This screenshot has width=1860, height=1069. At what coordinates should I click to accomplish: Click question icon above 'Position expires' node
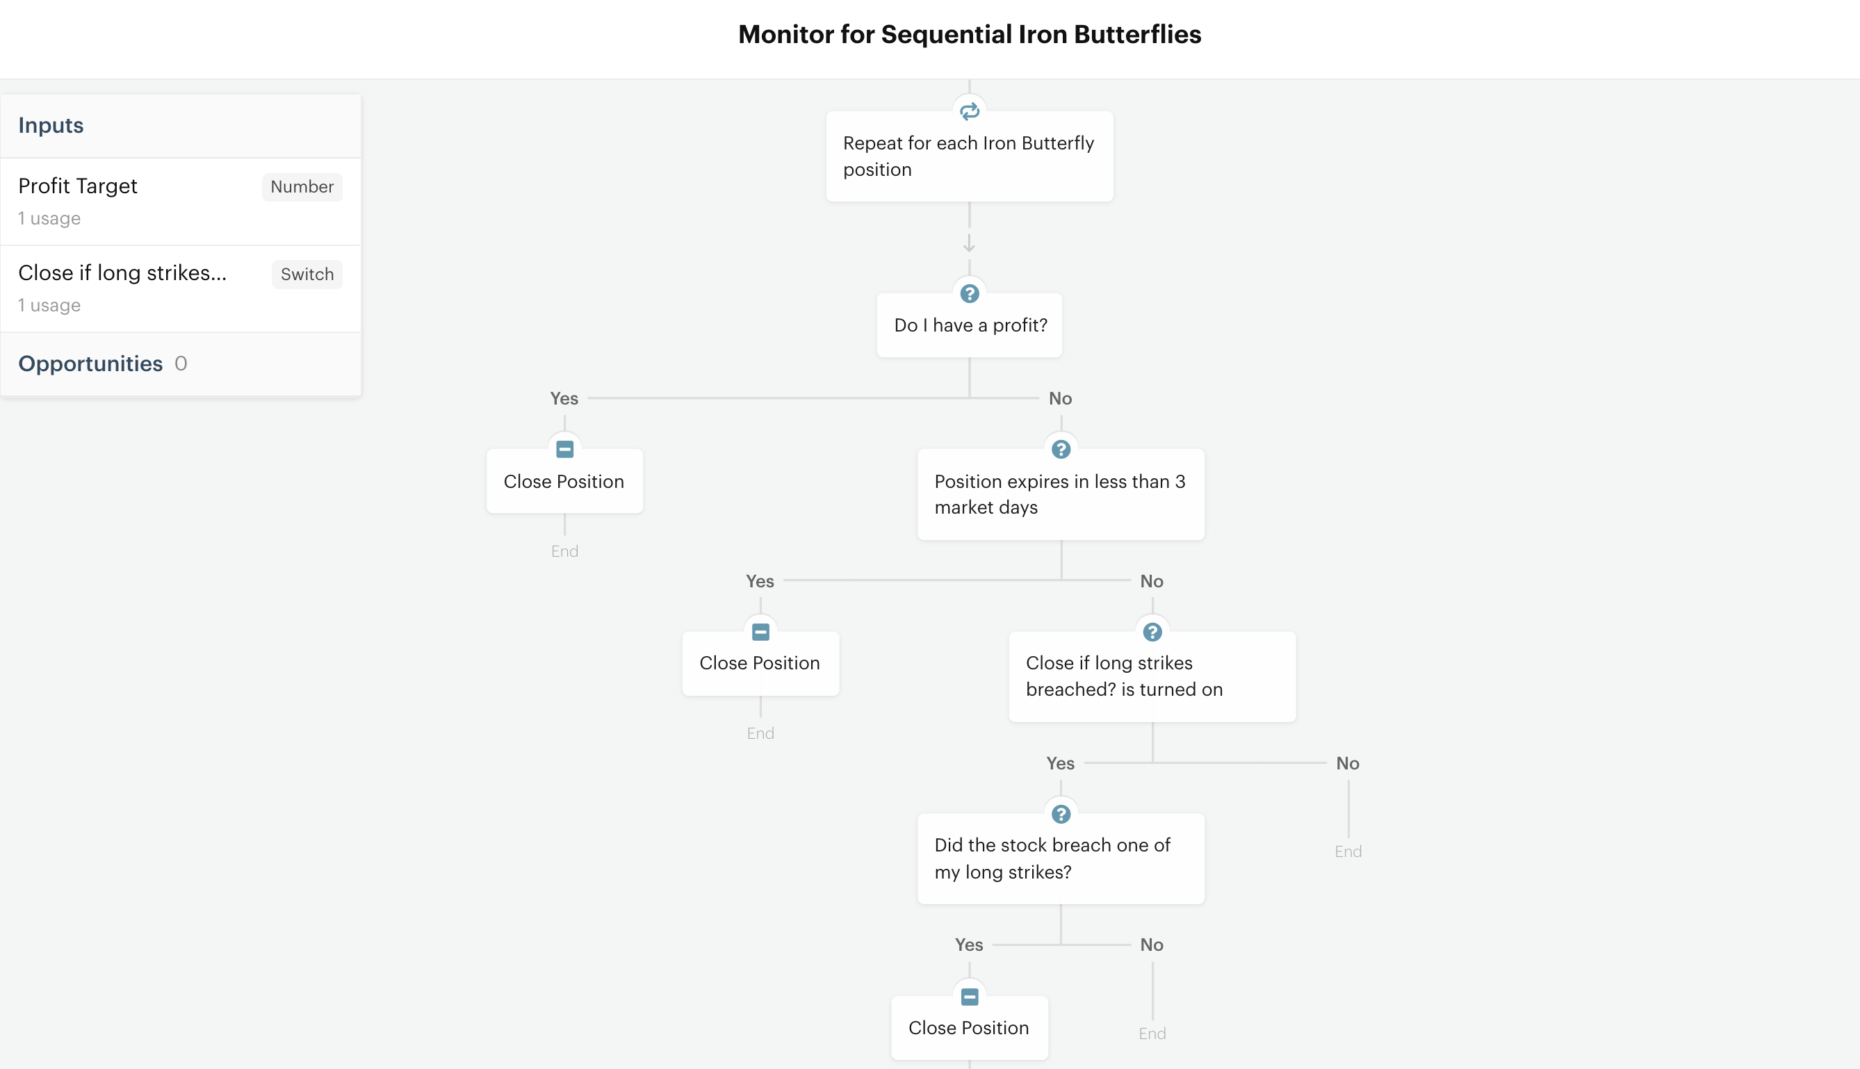click(x=1061, y=449)
